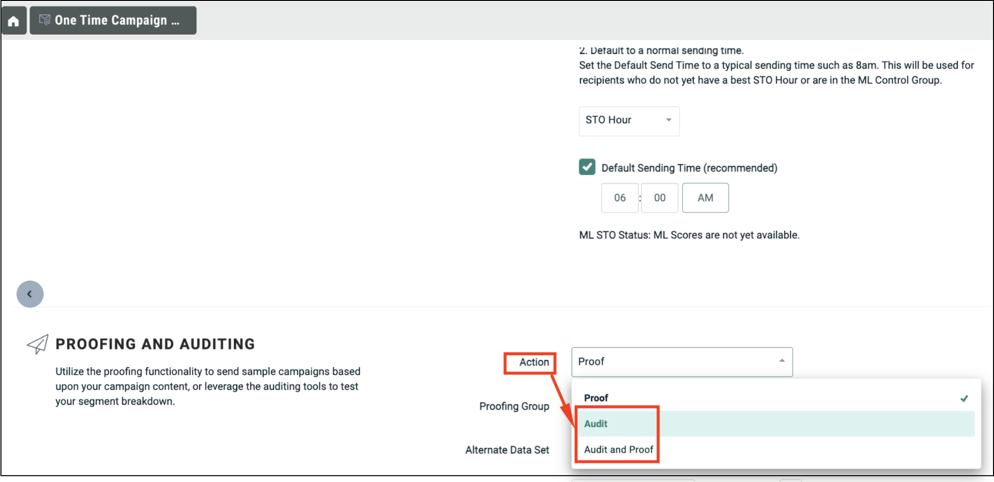Go to the Home icon
The width and height of the screenshot is (994, 482).
tap(14, 21)
